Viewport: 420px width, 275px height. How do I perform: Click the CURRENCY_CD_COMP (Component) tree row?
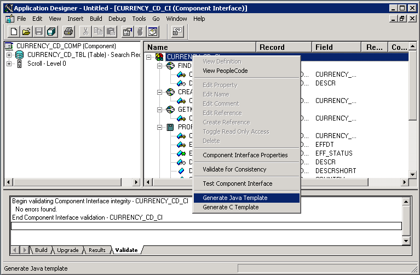point(66,46)
